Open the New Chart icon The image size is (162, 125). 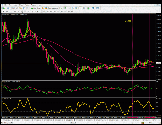(3, 8)
